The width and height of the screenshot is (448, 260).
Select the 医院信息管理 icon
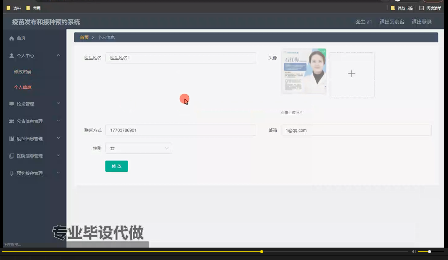tap(11, 156)
